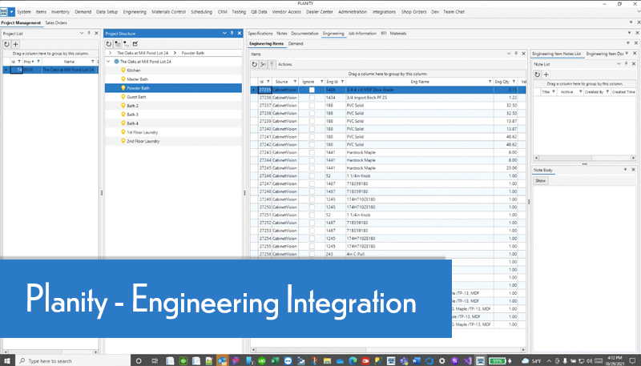The height and width of the screenshot is (366, 641).
Task: Click the edit node icon in Project Structure
Action: click(x=135, y=44)
